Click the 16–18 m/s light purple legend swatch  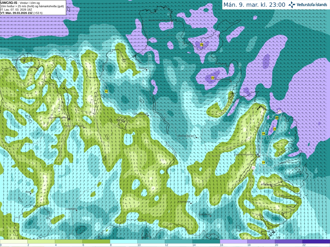click(234, 242)
